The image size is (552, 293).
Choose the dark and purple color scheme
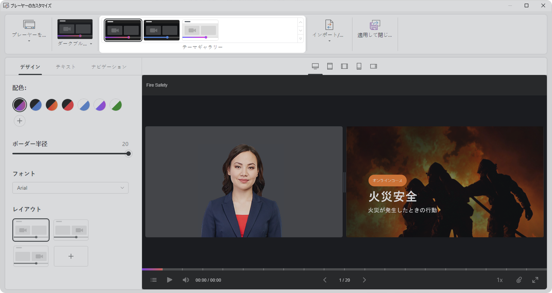[x=20, y=105]
